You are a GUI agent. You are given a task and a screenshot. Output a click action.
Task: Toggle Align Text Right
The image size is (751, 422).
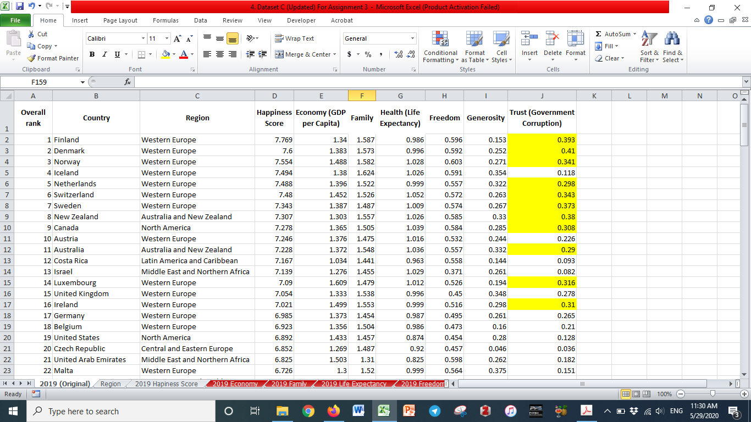click(x=232, y=54)
